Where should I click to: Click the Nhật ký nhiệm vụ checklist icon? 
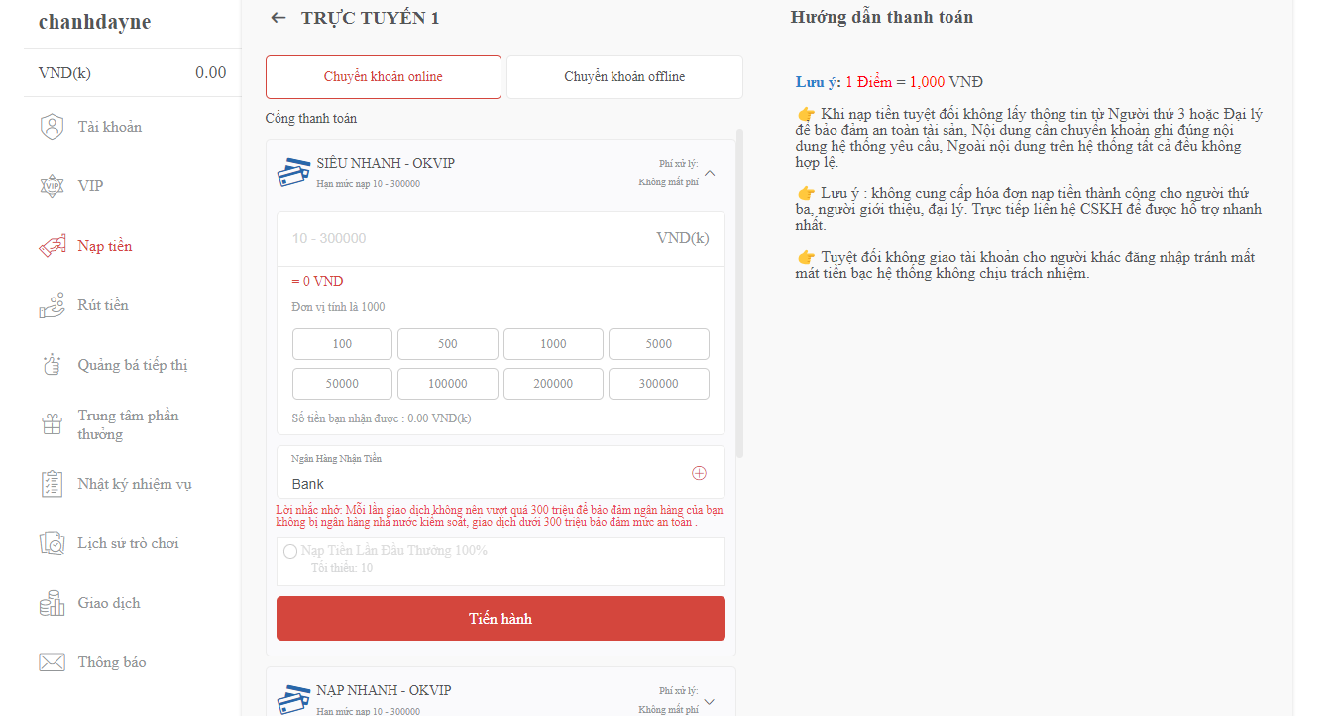tap(52, 484)
